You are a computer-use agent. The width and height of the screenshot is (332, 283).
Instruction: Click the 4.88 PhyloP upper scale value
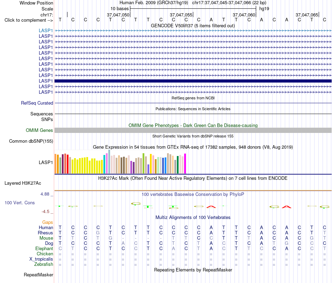coord(45,194)
